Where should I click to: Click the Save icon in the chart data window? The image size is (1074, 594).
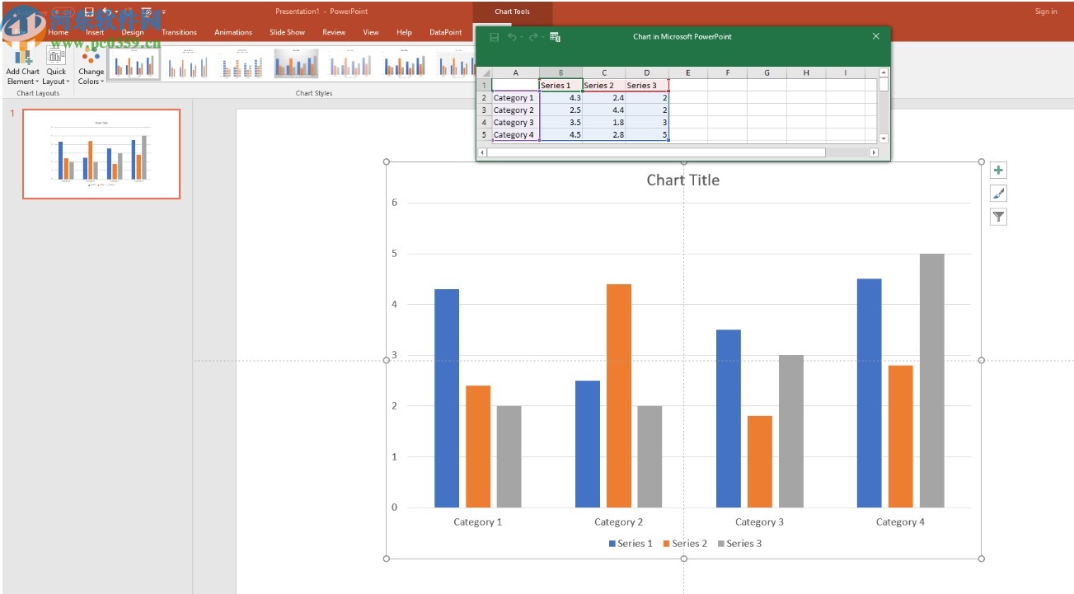coord(494,37)
